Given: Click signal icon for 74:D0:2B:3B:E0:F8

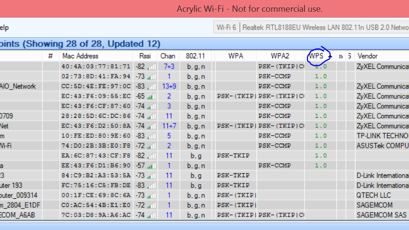Looking at the screenshot, I should coord(152,146).
